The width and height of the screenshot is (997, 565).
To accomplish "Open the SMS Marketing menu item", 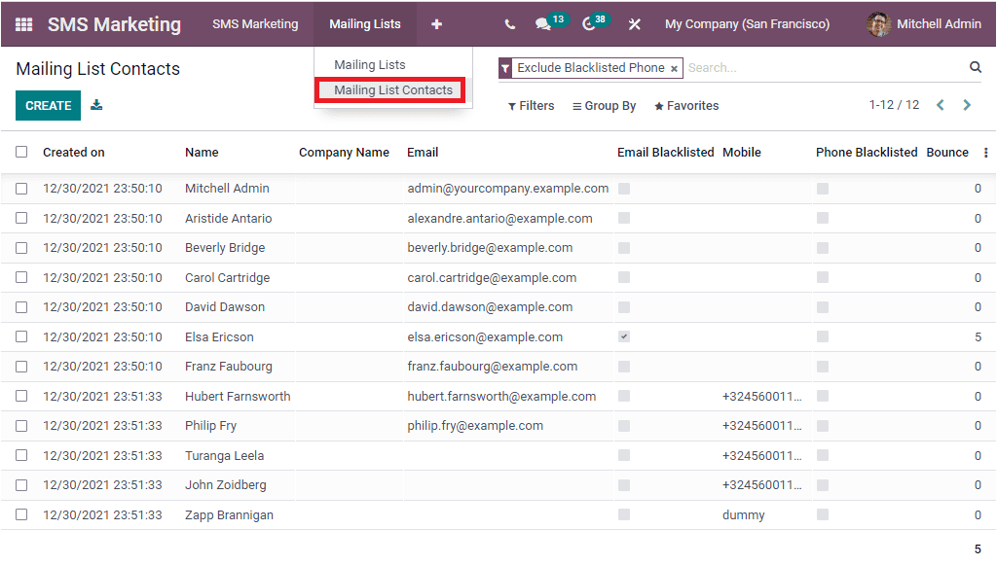I will click(255, 24).
